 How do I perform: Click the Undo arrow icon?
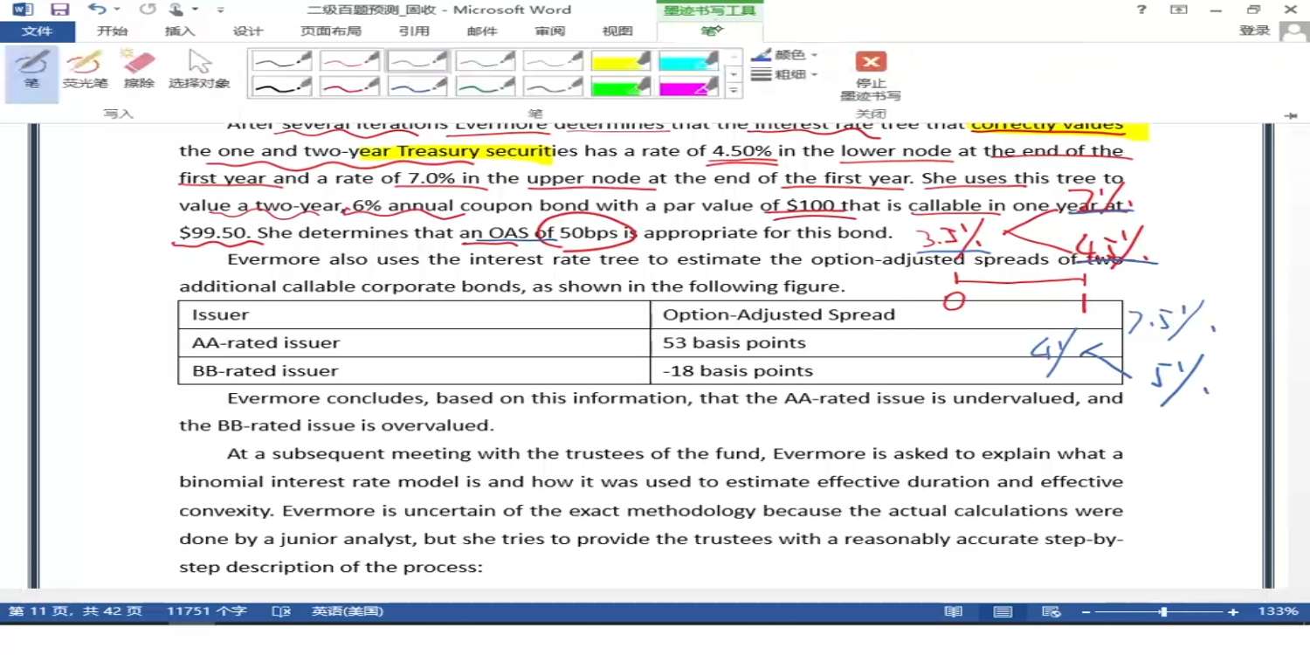tap(95, 10)
